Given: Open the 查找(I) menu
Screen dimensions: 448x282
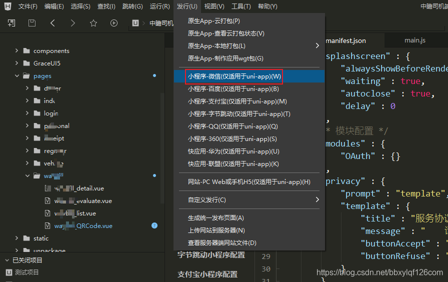Looking at the screenshot, I should 106,6.
